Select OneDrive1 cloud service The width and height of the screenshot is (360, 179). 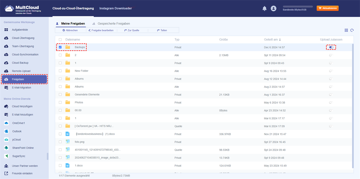[x=19, y=123]
